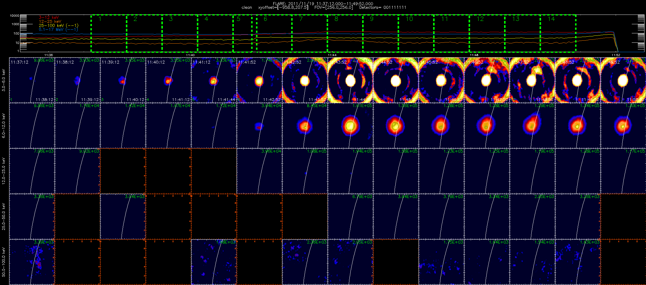Viewport: 646px width, 285px height.
Task: Open the 25.0-50.0 keV image labeled 3.04E+03
Action: (x=123, y=216)
